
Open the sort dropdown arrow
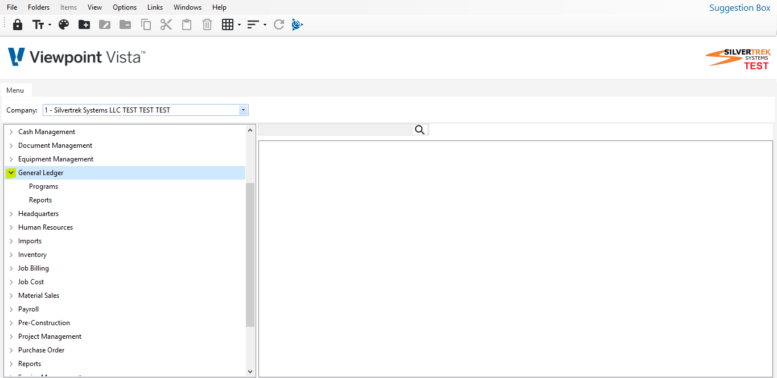tap(265, 25)
